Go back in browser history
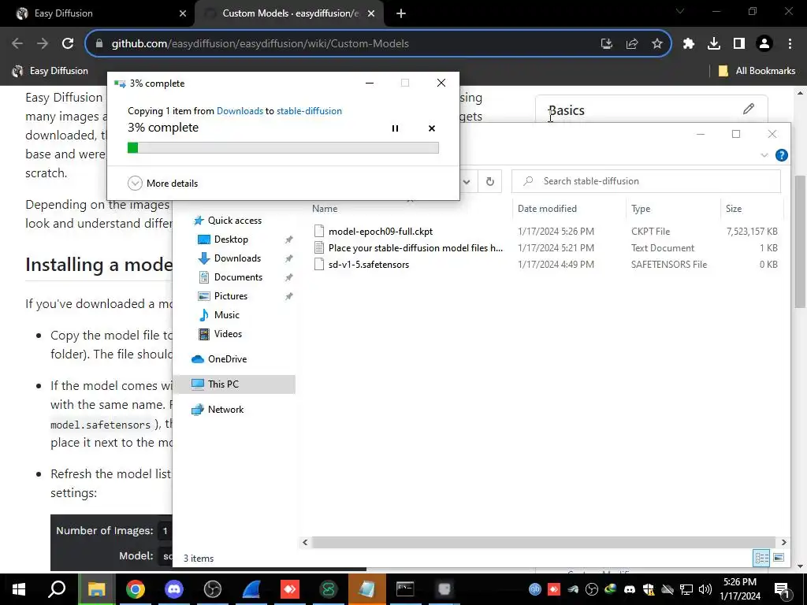The height and width of the screenshot is (605, 807). [17, 44]
